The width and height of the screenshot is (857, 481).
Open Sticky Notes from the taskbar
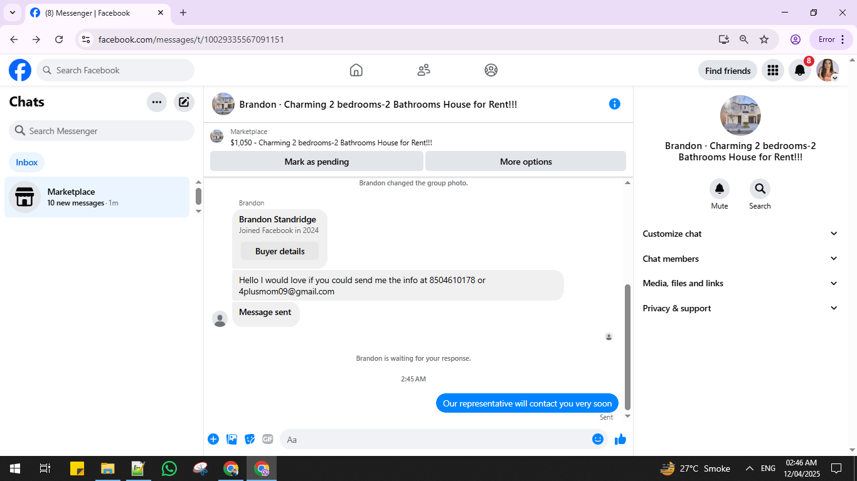(x=77, y=468)
